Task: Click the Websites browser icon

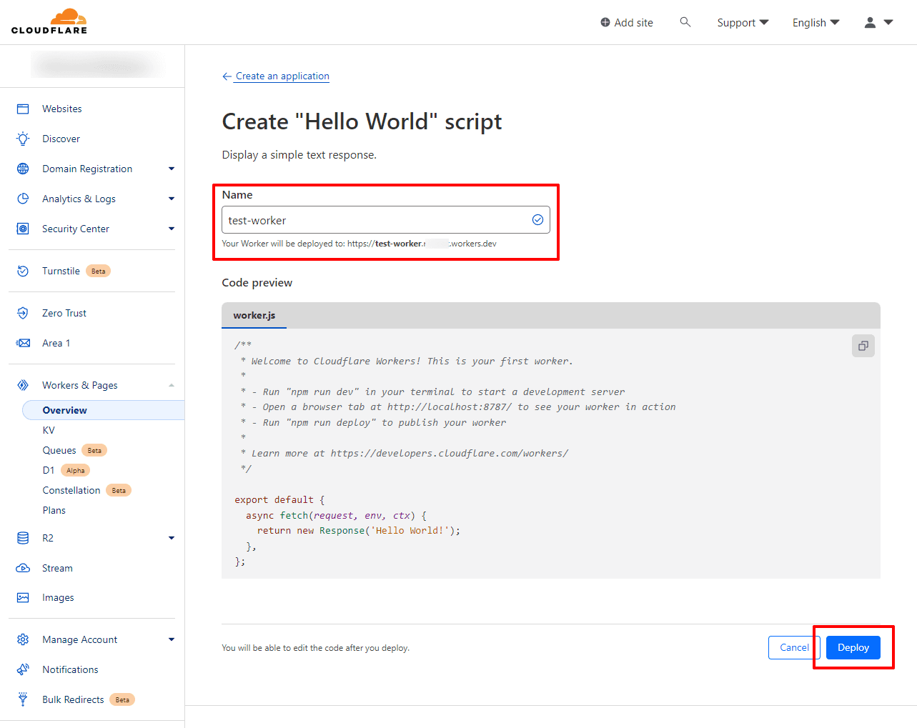Action: 23,109
